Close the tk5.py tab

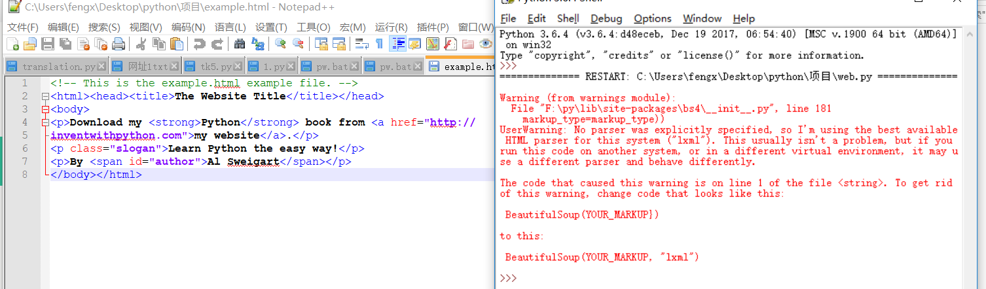(x=238, y=67)
